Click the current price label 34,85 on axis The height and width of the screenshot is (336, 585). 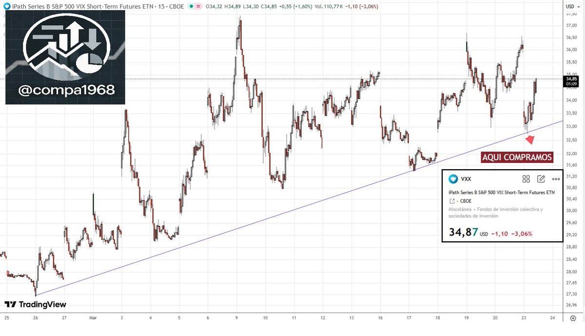coord(571,78)
